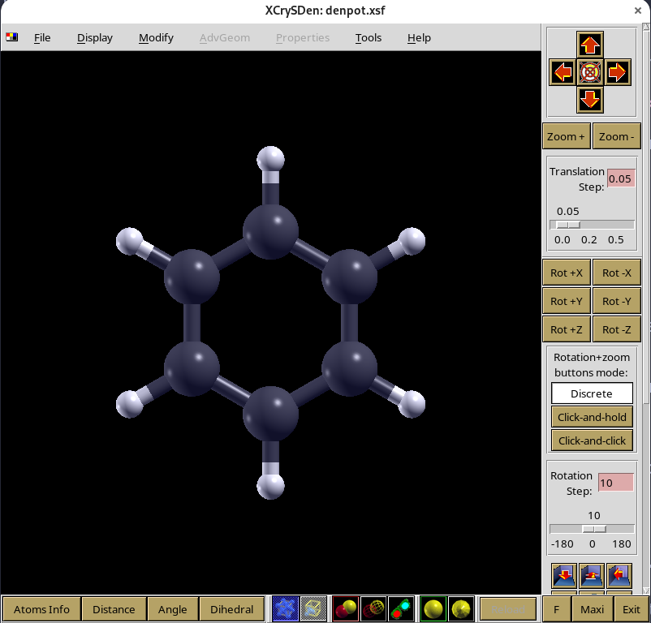Viewport: 651px width, 623px height.
Task: Expand the Modify menu
Action: tap(156, 37)
